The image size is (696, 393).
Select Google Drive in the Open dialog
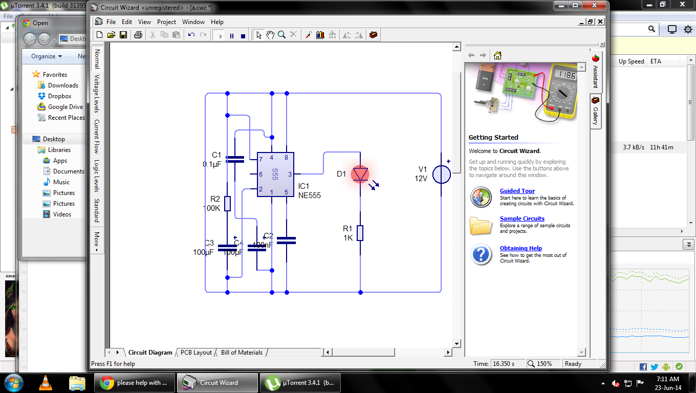tap(66, 107)
